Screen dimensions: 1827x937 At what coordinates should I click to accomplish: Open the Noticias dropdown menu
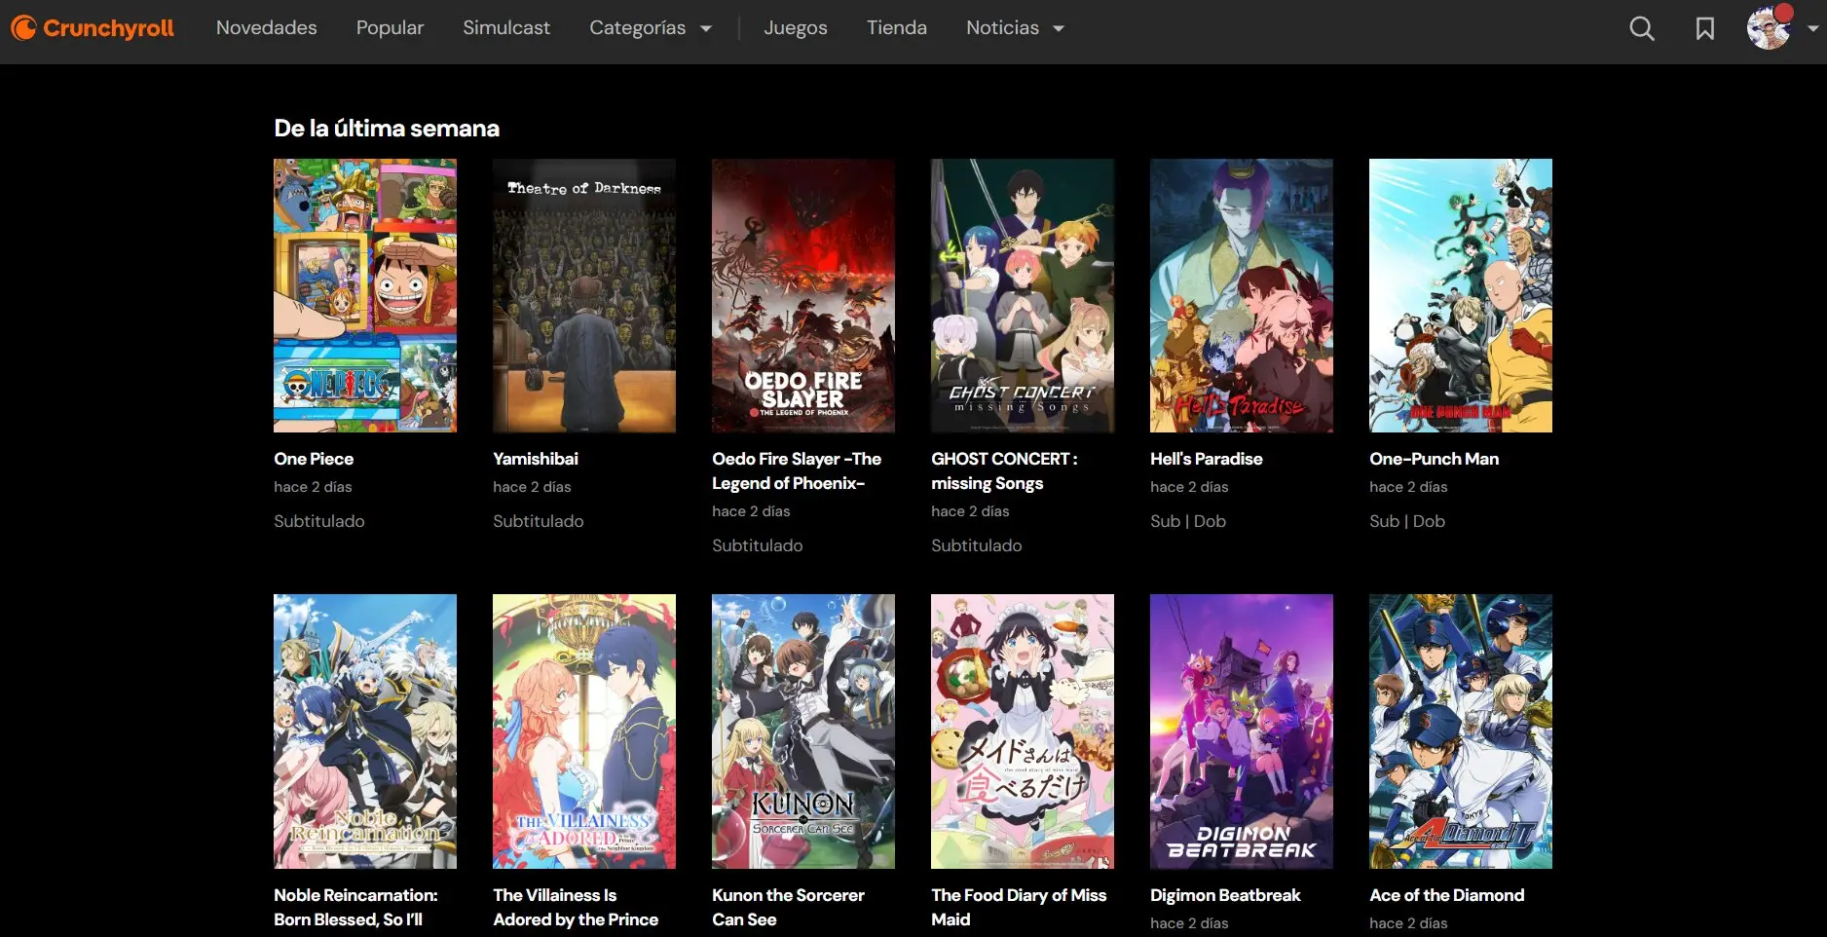pyautogui.click(x=1015, y=28)
